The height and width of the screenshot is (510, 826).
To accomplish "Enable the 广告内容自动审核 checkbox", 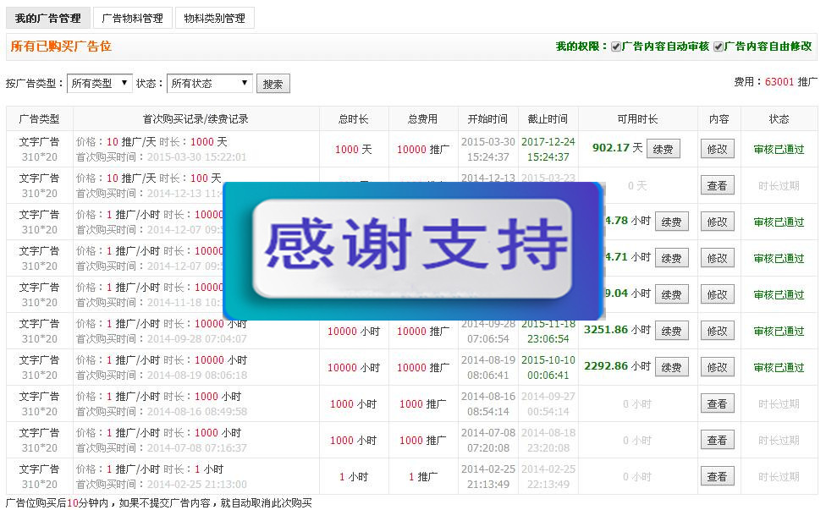I will 616,47.
